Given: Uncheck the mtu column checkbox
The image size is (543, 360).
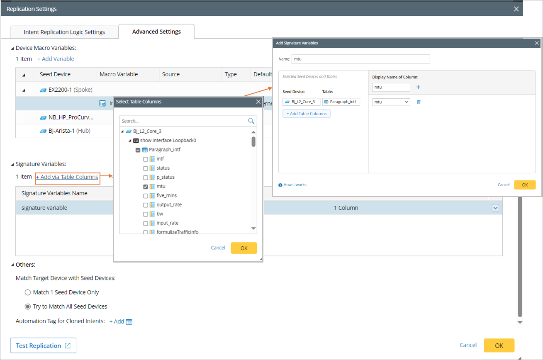Looking at the screenshot, I should tap(145, 187).
